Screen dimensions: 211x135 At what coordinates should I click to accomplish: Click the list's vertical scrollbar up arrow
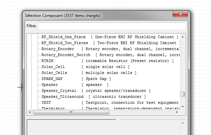[x=183, y=36]
